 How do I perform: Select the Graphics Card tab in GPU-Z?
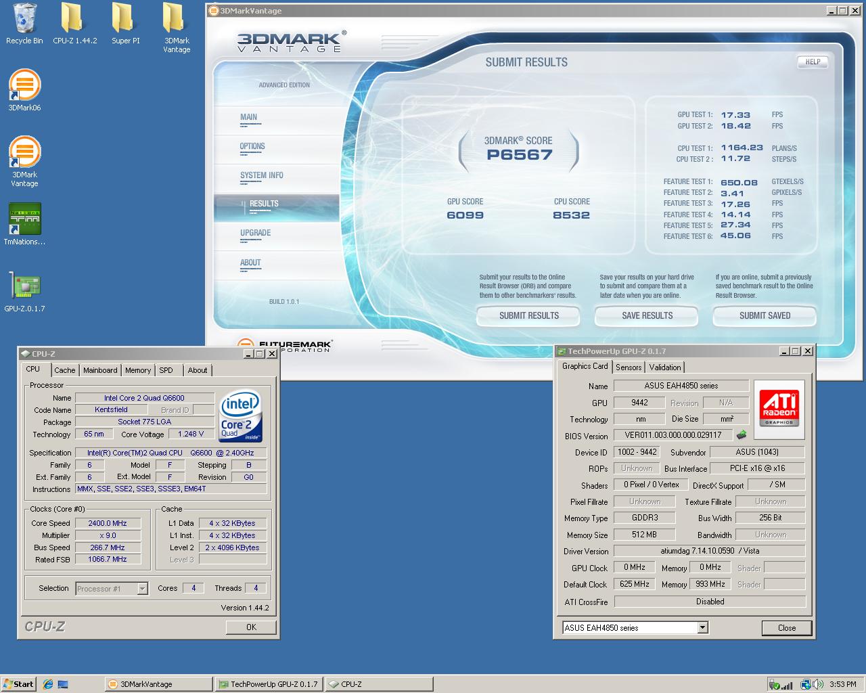(x=585, y=366)
